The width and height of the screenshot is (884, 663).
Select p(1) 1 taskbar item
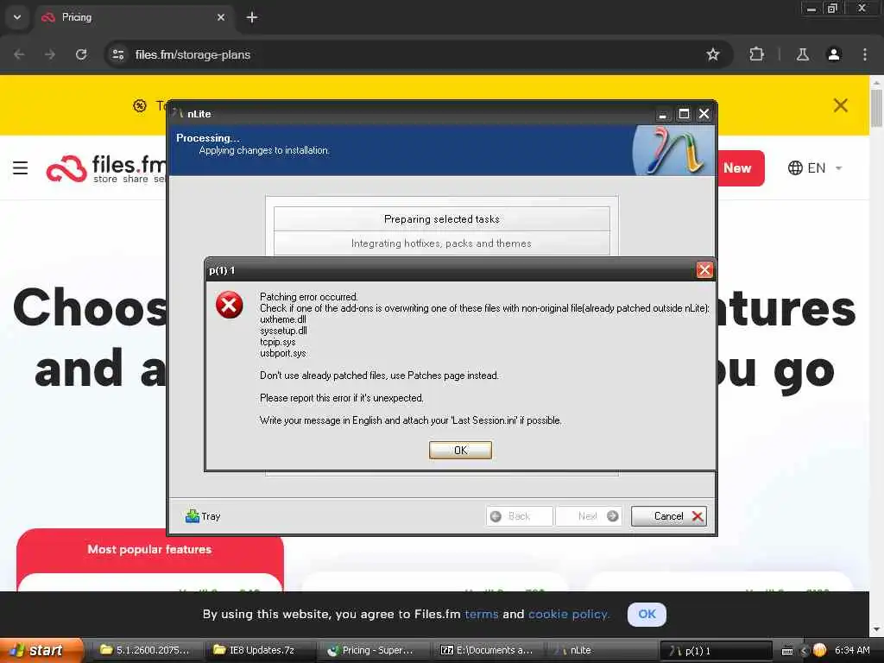pyautogui.click(x=715, y=650)
